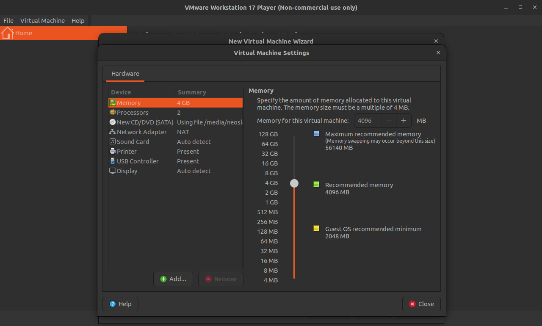Click the 64 GB scale label
542x326 pixels.
pos(270,144)
